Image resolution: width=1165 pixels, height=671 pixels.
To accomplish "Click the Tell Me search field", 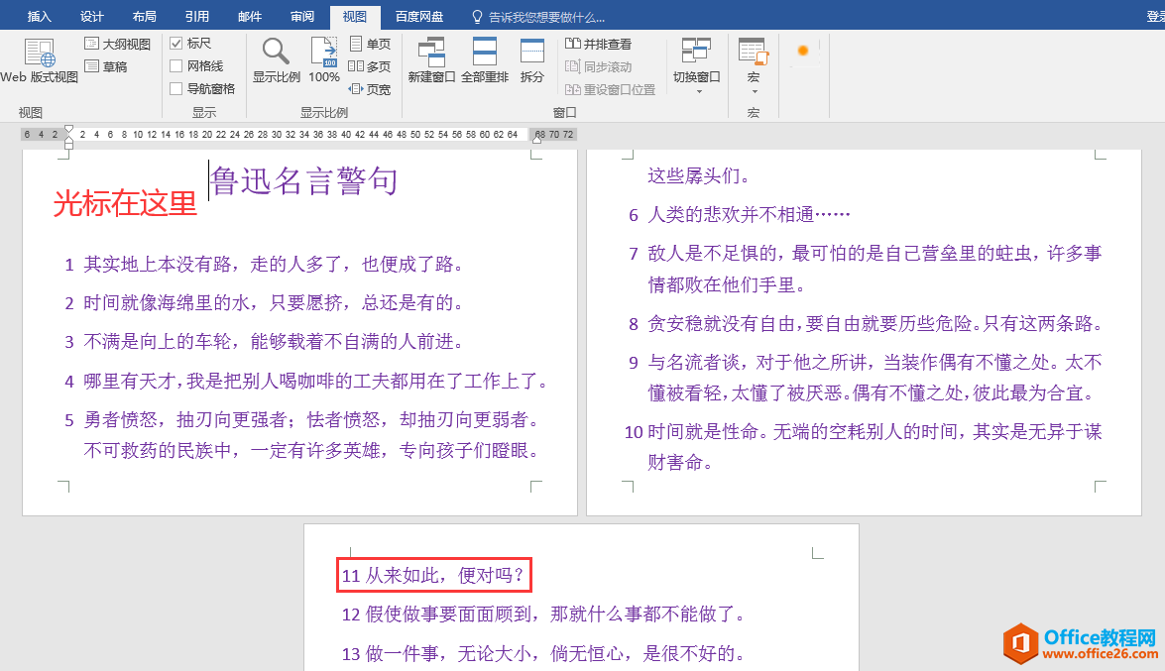I will (546, 17).
